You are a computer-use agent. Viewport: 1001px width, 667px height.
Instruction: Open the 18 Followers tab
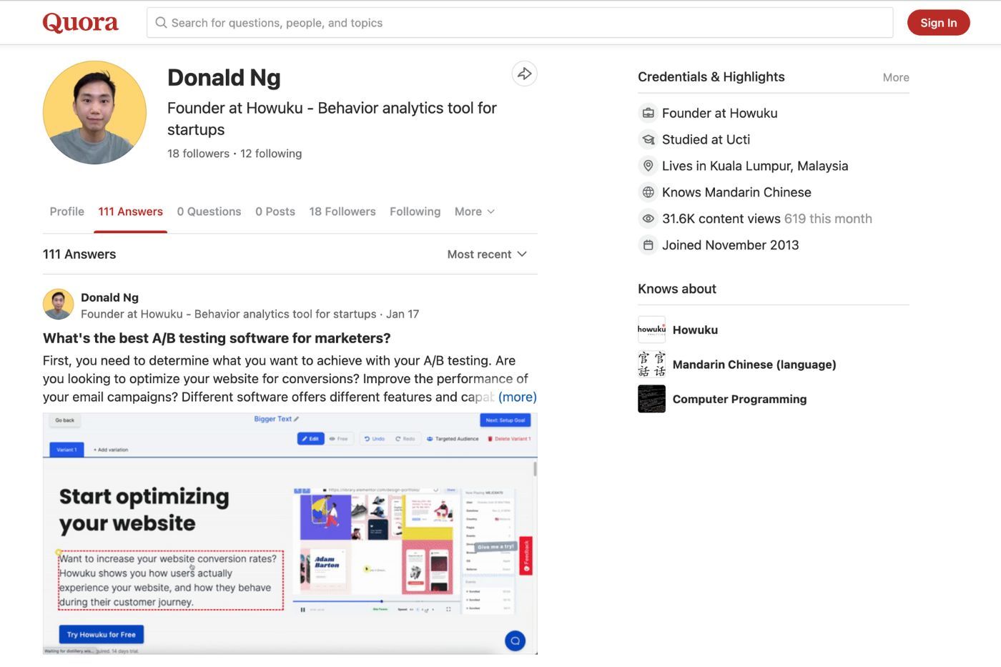click(x=342, y=212)
